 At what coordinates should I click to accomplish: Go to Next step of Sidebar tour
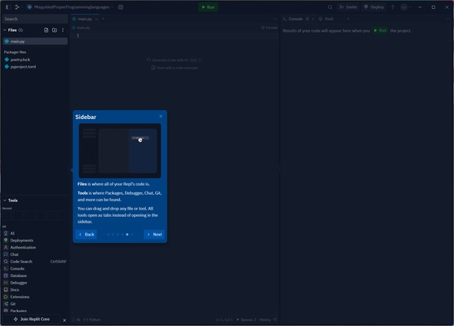click(154, 235)
